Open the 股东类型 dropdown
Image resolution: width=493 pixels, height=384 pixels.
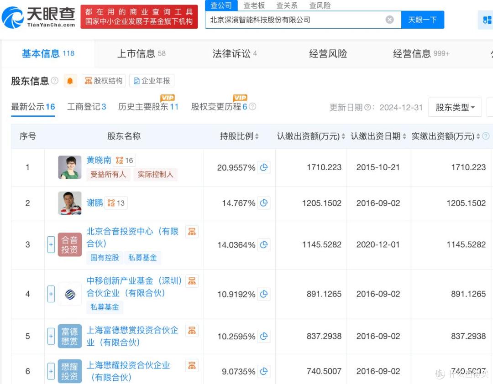[x=455, y=108]
